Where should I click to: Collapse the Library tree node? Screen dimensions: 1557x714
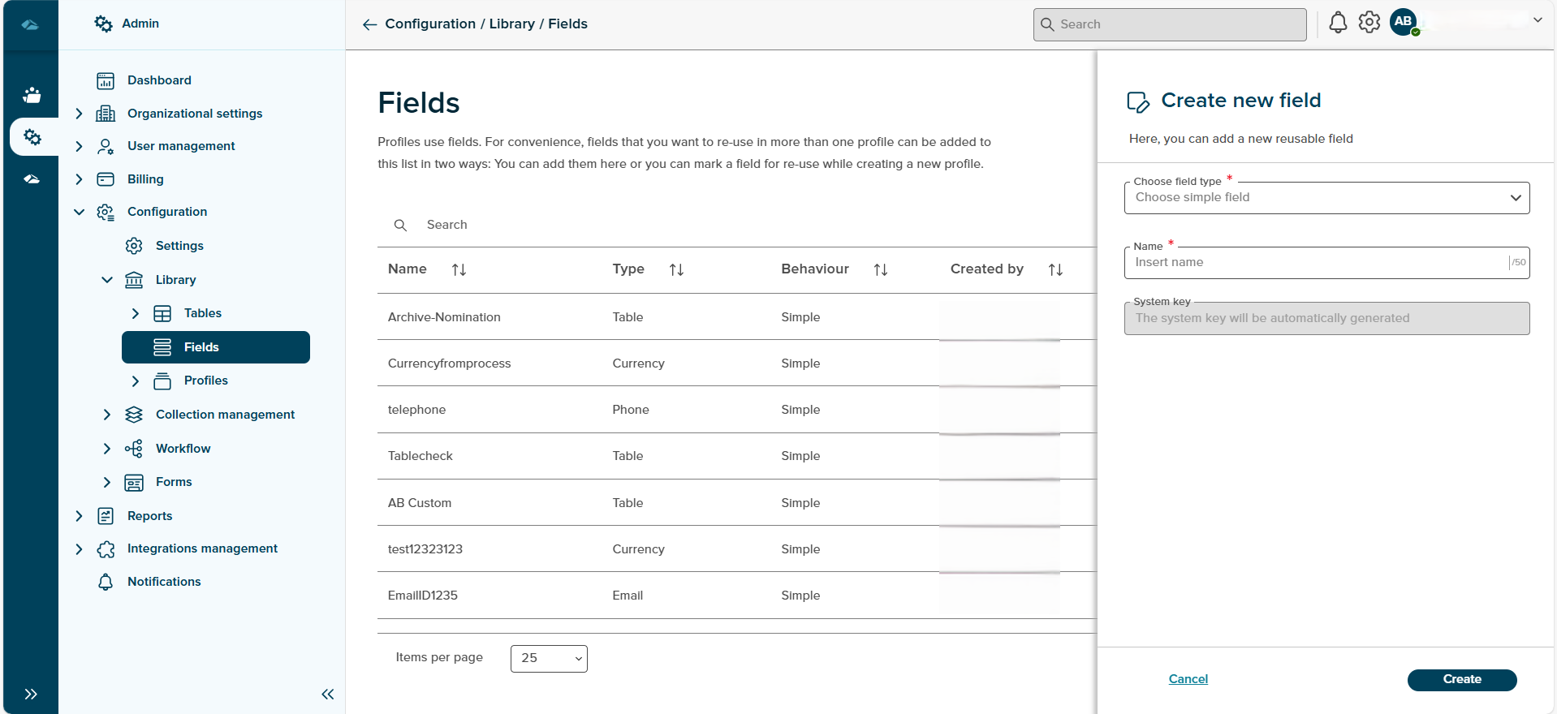[x=107, y=280]
